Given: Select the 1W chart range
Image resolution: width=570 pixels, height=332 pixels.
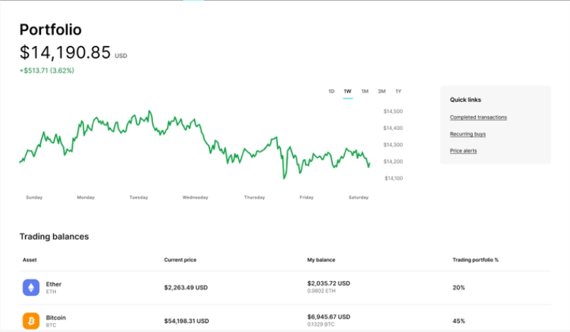Looking at the screenshot, I should tap(347, 91).
